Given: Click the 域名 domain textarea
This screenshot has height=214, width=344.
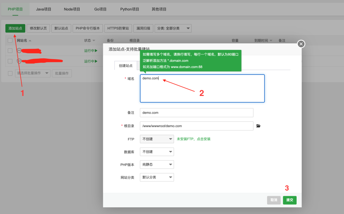Looking at the screenshot, I should click(202, 88).
